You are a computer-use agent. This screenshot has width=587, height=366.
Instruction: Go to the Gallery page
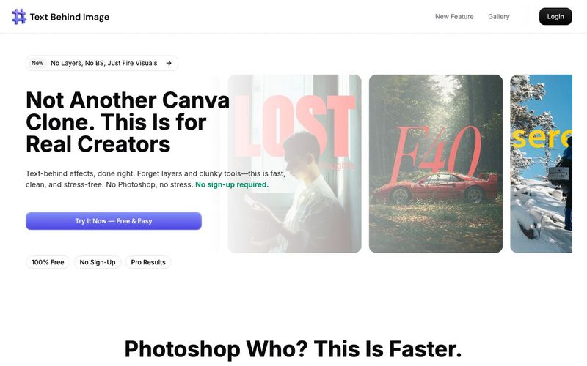[499, 16]
